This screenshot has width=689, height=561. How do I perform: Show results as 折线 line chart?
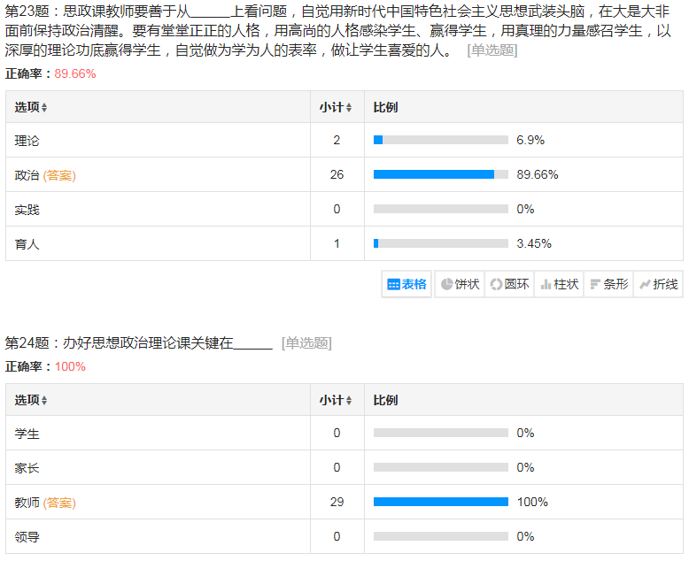pyautogui.click(x=658, y=284)
